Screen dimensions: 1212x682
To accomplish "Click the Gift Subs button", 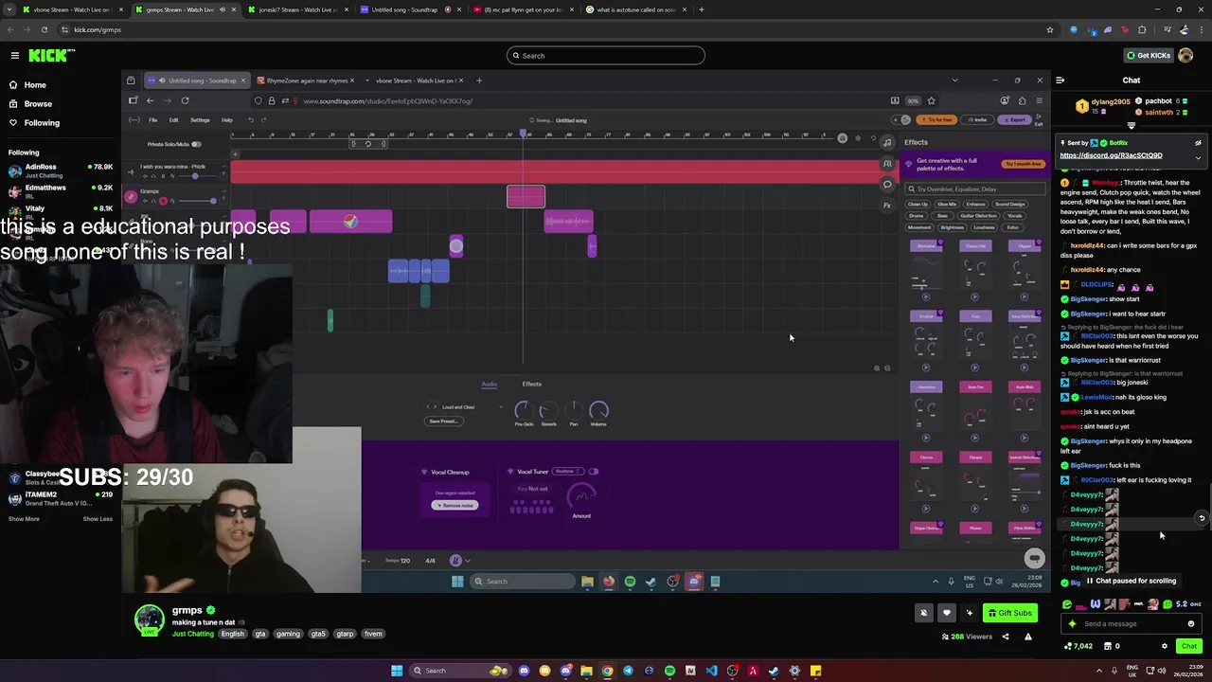I will (x=1009, y=613).
